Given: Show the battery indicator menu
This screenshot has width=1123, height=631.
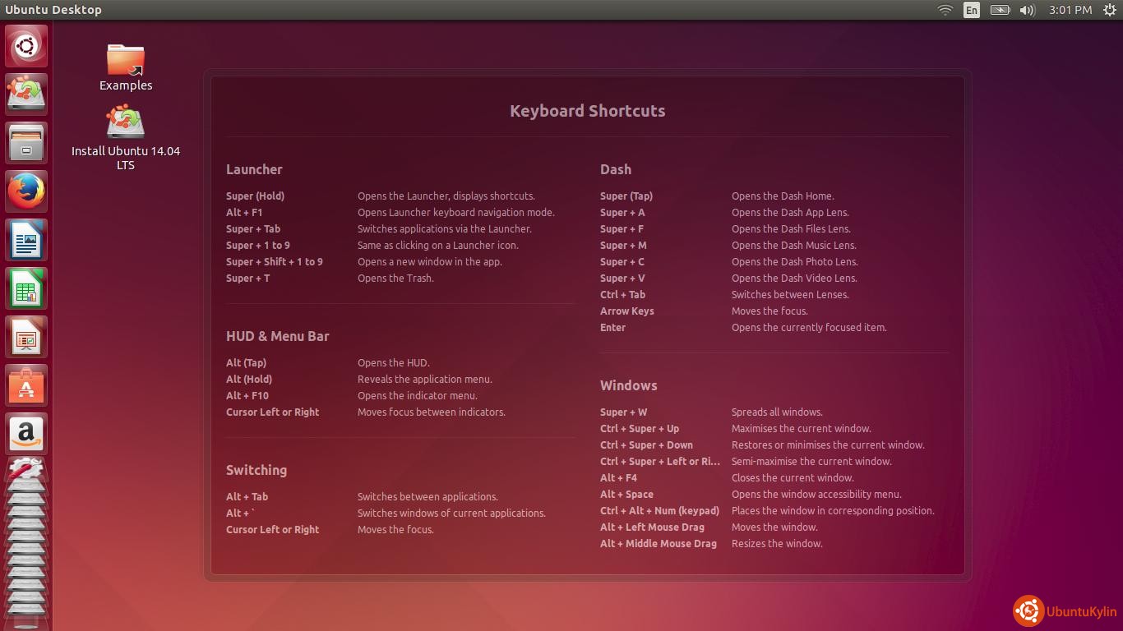Looking at the screenshot, I should (x=1000, y=10).
